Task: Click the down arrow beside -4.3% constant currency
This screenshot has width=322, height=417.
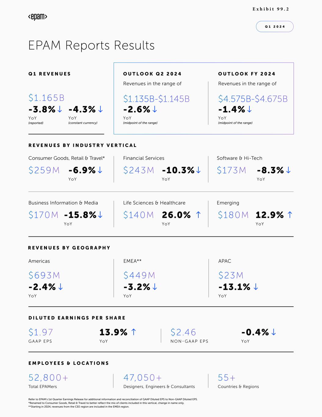Action: 100,109
